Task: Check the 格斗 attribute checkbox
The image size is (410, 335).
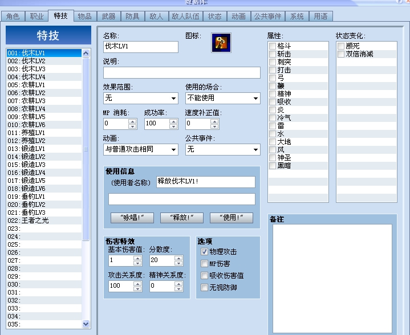Action: tap(273, 46)
